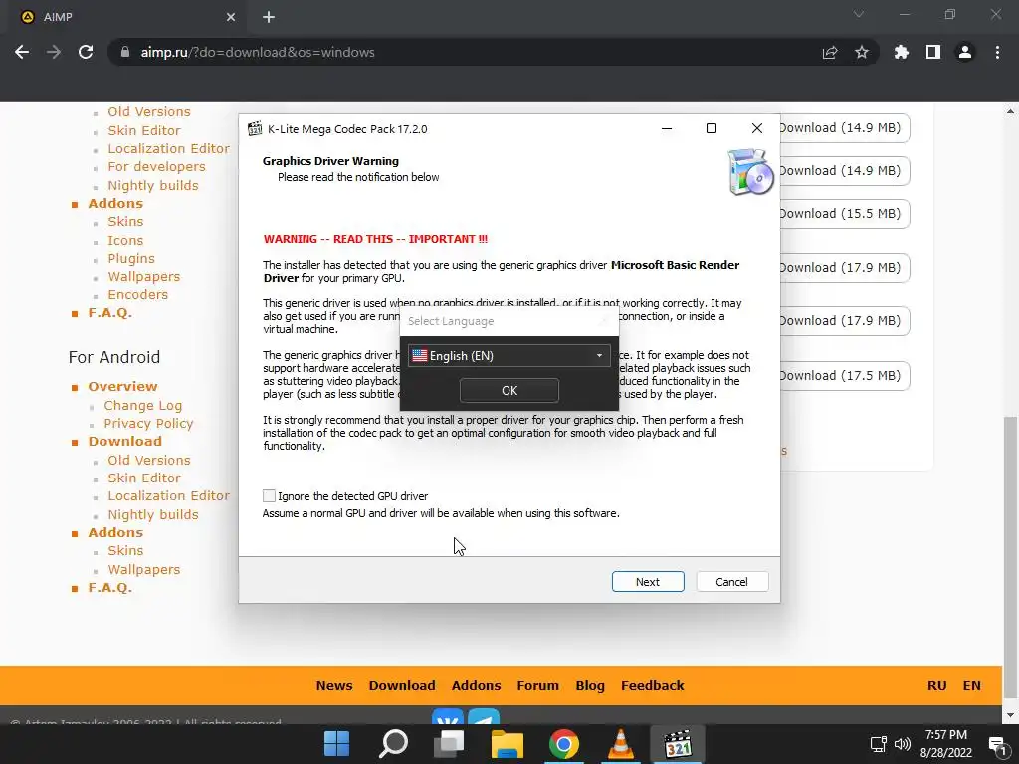1019x764 pixels.
Task: Click scrollbar up arrow on page
Action: point(1010,111)
